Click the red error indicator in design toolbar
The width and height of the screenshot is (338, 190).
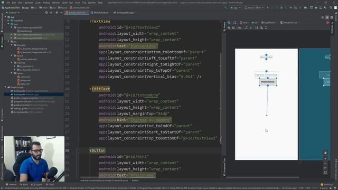[x=327, y=23]
